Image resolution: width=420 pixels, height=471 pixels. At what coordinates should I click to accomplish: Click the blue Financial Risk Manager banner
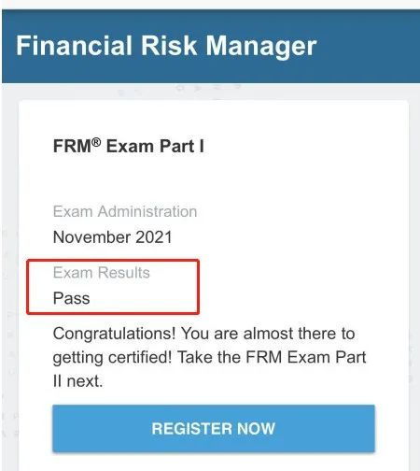coord(211,46)
